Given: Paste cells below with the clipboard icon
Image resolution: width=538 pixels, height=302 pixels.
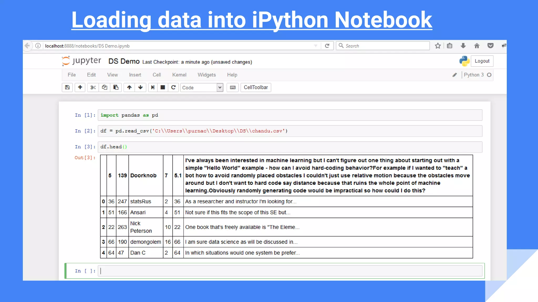Looking at the screenshot, I should point(116,88).
